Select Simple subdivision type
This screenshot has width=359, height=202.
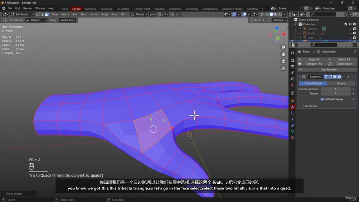341,84
